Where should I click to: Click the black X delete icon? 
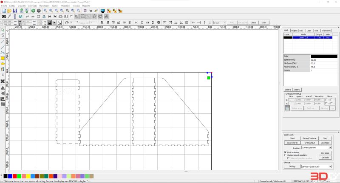pyautogui.click(x=3, y=81)
